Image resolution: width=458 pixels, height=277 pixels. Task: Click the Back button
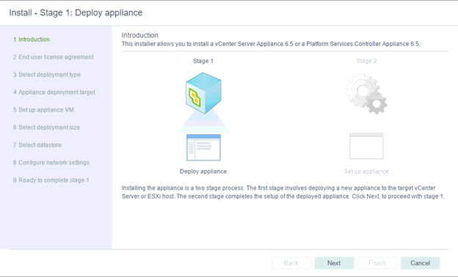point(291,263)
